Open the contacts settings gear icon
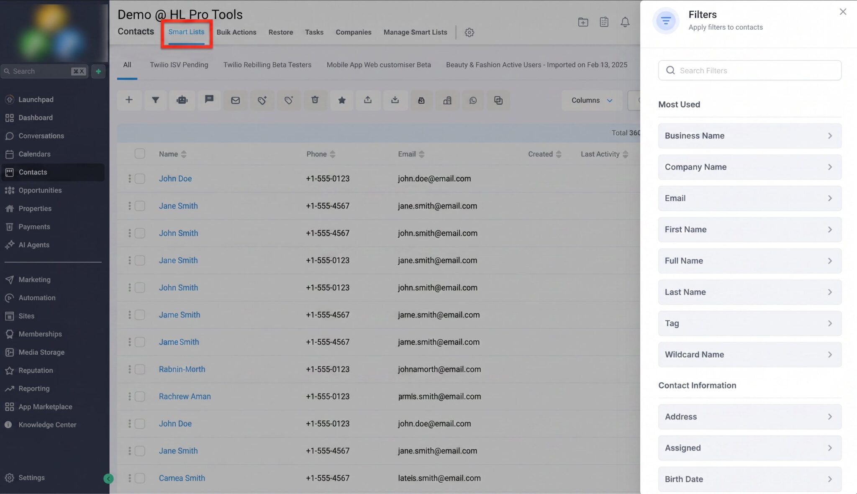Viewport: 857px width, 494px height. click(x=470, y=32)
